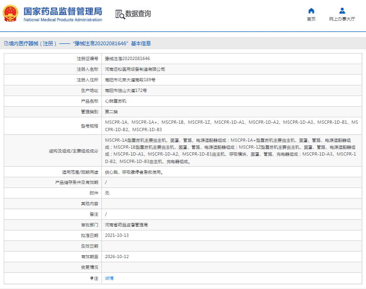Image resolution: width=366 pixels, height=289 pixels.
Task: Click the 注册证编号 label
Action: pos(88,59)
